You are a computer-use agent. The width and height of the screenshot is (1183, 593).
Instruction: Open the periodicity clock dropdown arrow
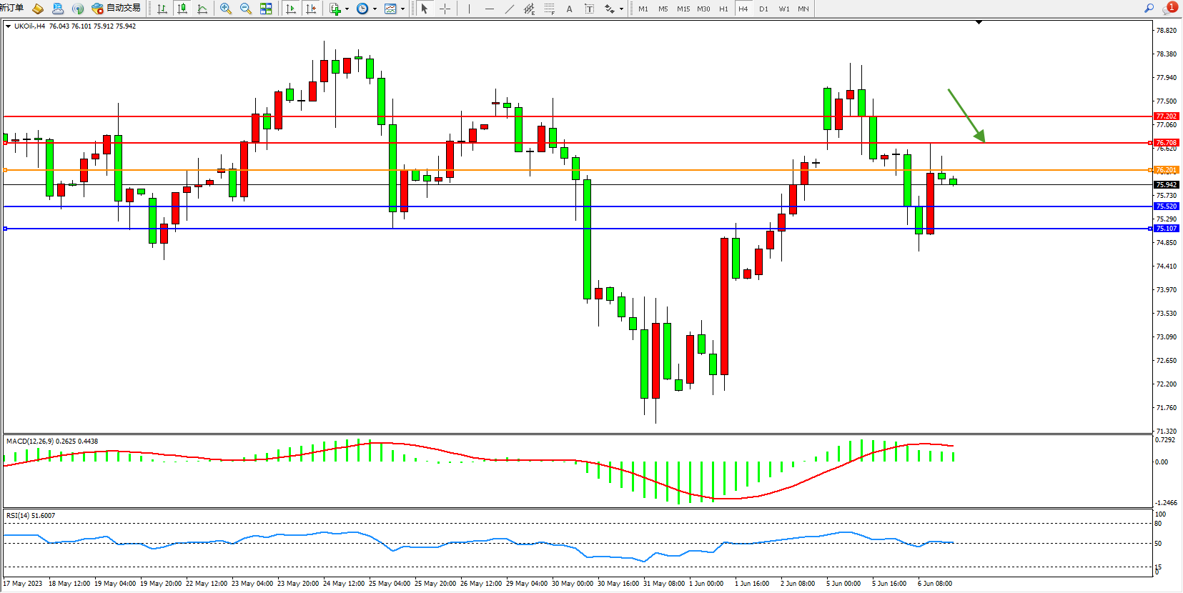point(375,9)
